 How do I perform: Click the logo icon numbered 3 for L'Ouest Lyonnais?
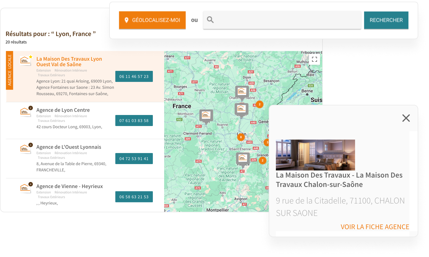click(26, 148)
